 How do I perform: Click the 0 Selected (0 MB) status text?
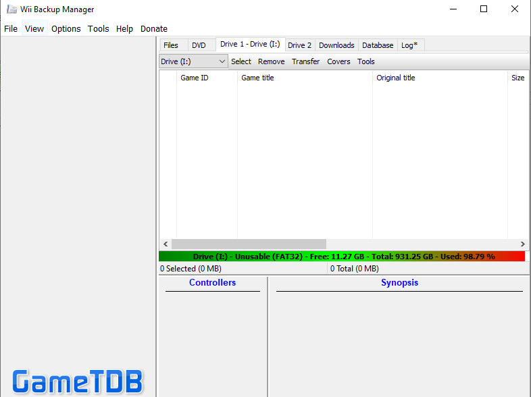(x=191, y=269)
